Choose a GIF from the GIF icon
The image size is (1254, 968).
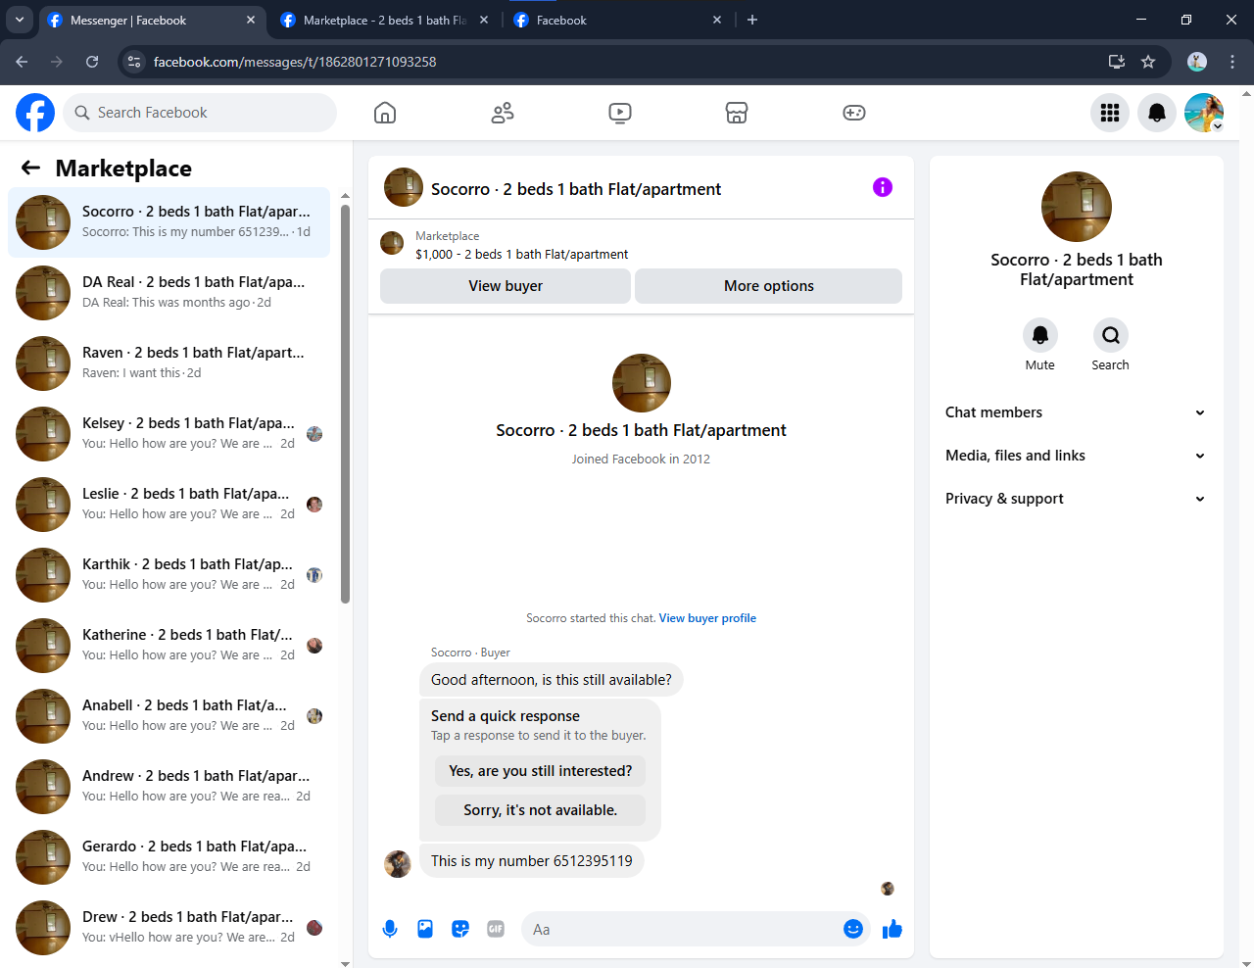(496, 929)
